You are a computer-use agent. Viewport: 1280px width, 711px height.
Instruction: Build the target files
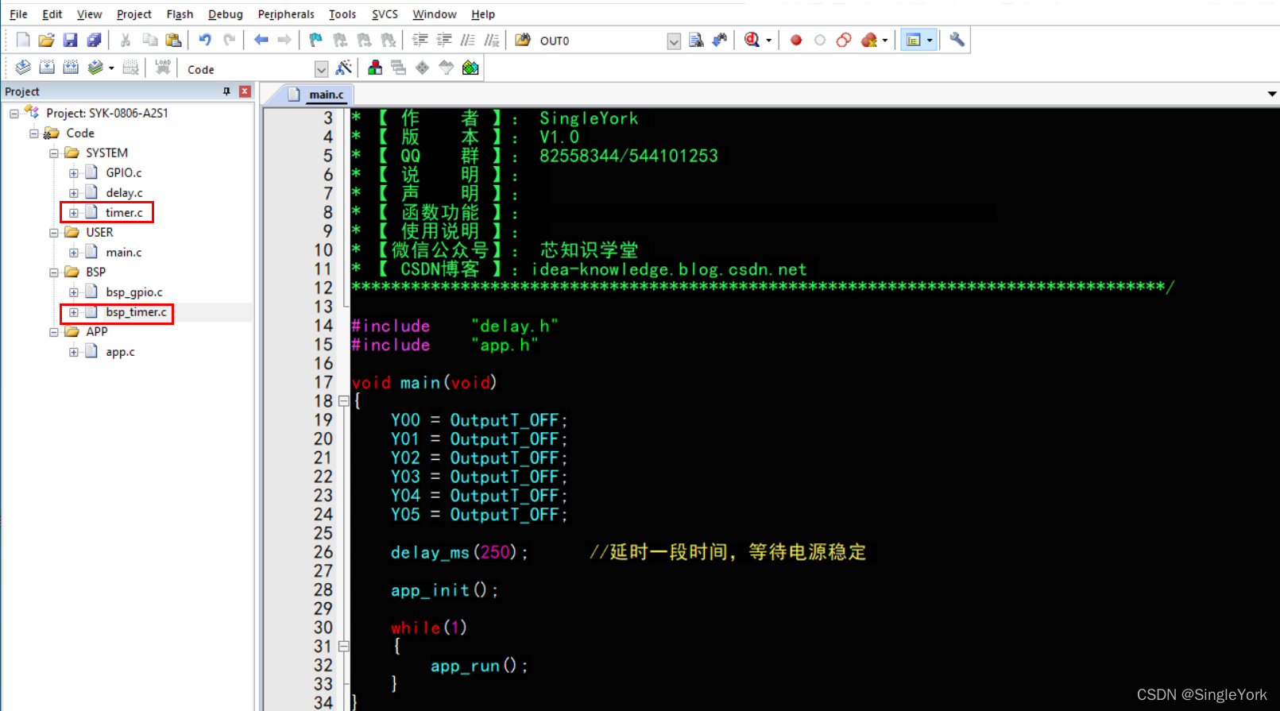[47, 68]
